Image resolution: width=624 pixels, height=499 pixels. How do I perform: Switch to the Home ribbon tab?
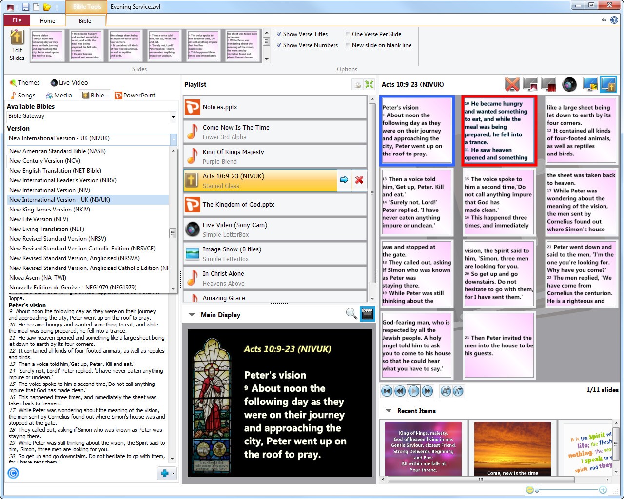[x=47, y=21]
